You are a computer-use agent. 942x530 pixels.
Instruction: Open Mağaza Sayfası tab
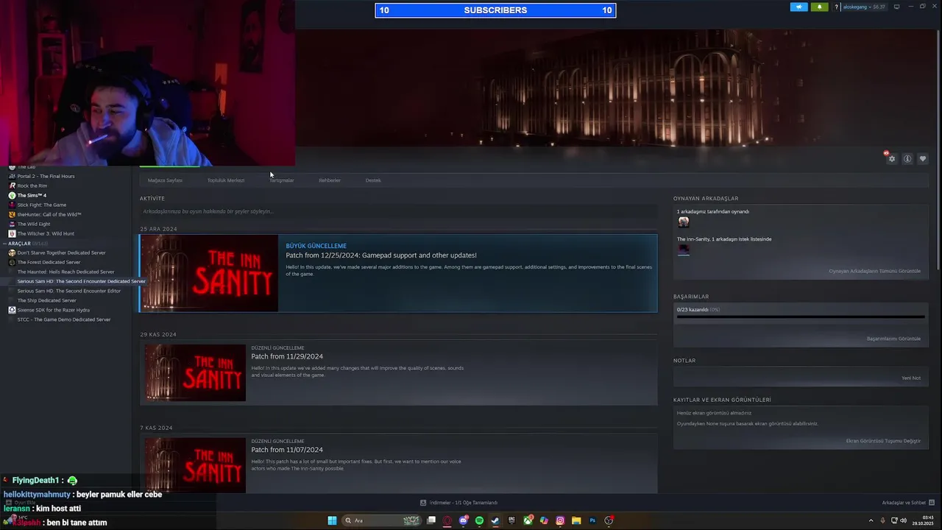click(x=165, y=180)
